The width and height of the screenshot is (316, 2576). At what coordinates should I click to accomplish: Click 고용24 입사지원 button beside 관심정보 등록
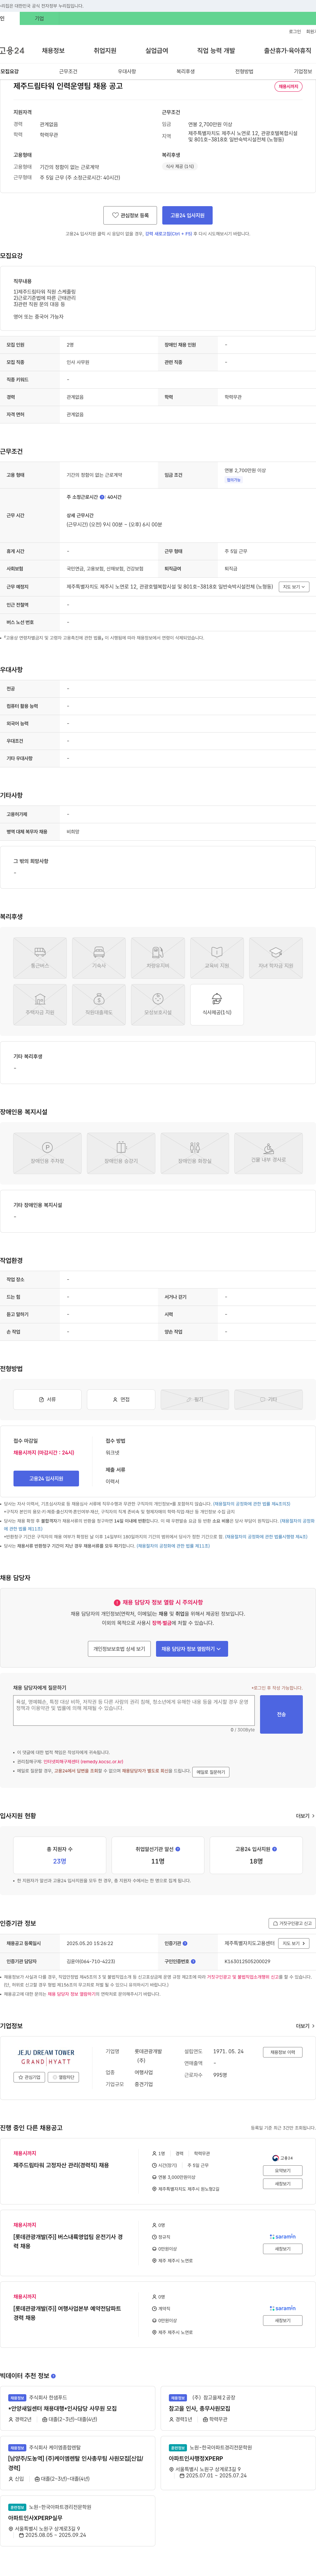(x=187, y=215)
